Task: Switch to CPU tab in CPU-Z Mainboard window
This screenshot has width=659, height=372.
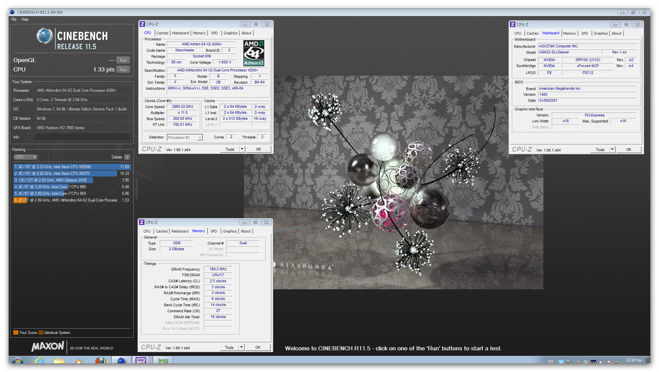Action: click(518, 33)
